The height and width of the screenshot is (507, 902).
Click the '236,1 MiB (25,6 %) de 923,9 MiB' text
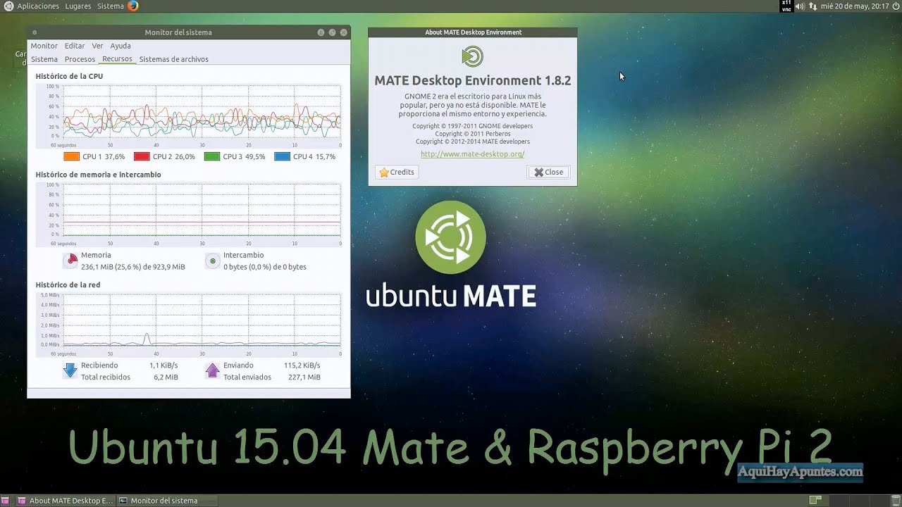click(133, 267)
